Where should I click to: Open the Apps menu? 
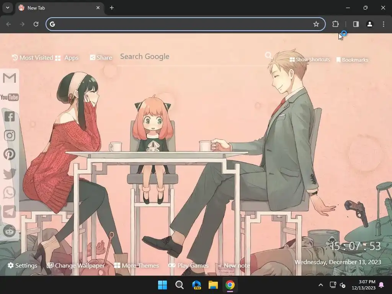coord(67,58)
